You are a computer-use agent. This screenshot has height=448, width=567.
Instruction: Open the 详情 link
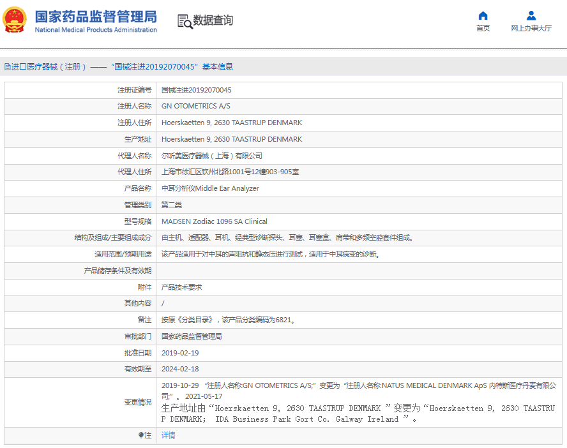click(168, 435)
